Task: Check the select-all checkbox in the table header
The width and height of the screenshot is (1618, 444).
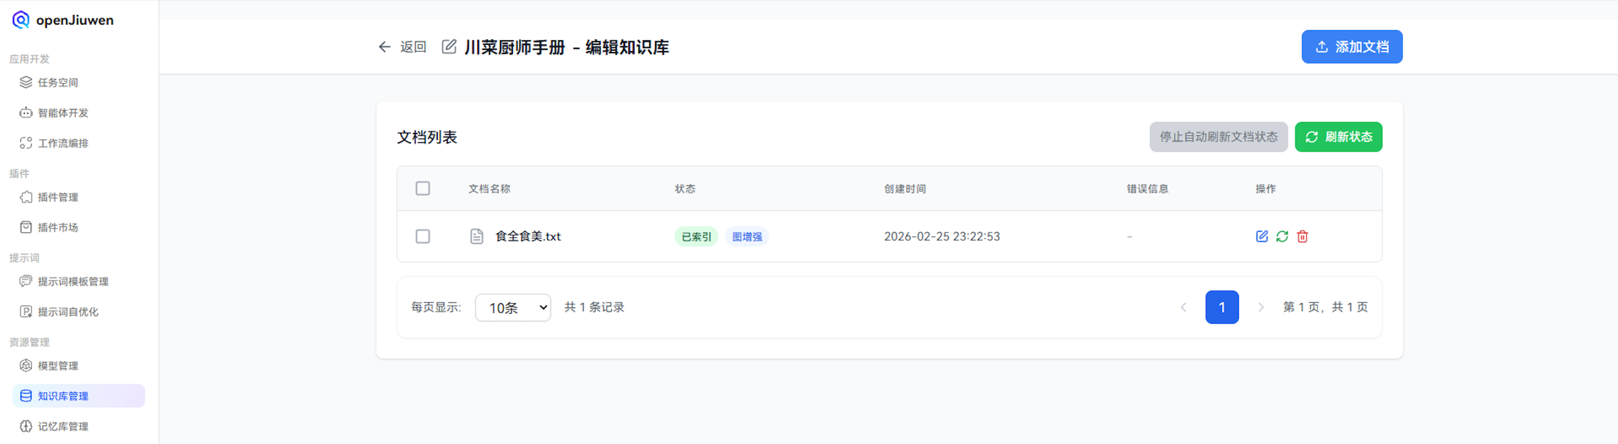Action: click(422, 188)
